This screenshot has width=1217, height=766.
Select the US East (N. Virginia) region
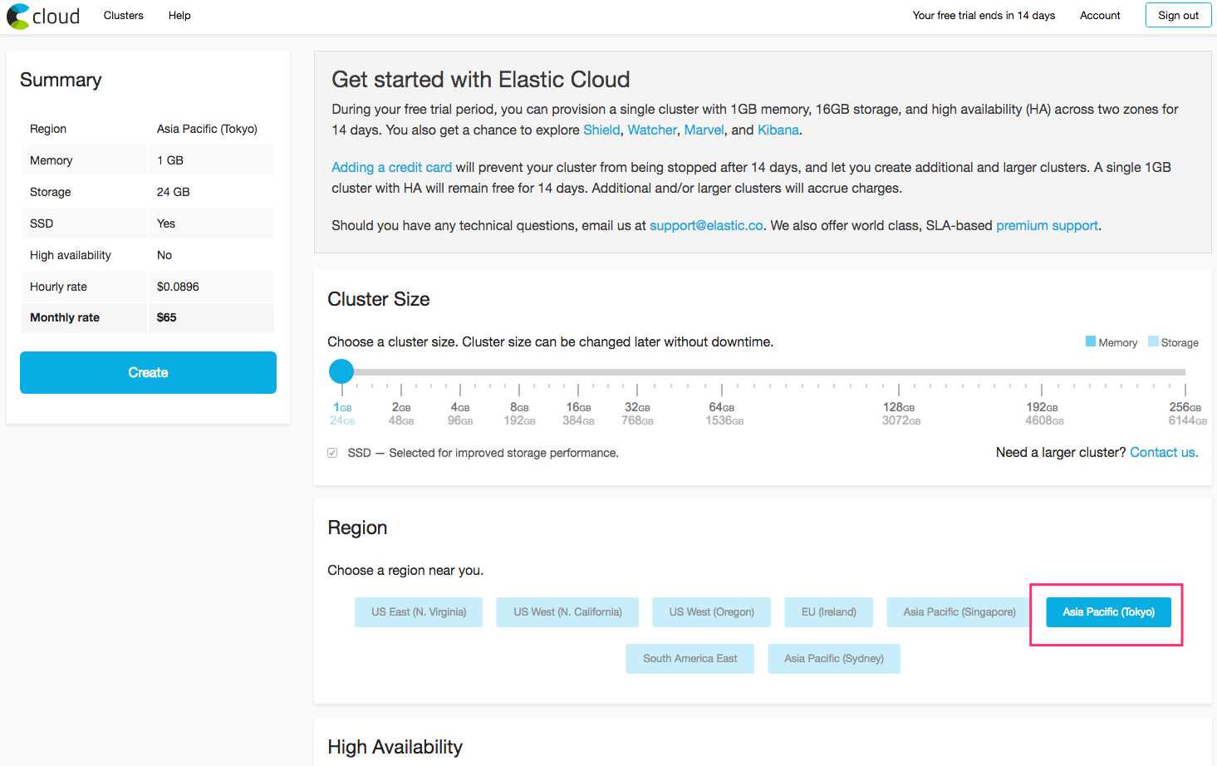pos(419,612)
